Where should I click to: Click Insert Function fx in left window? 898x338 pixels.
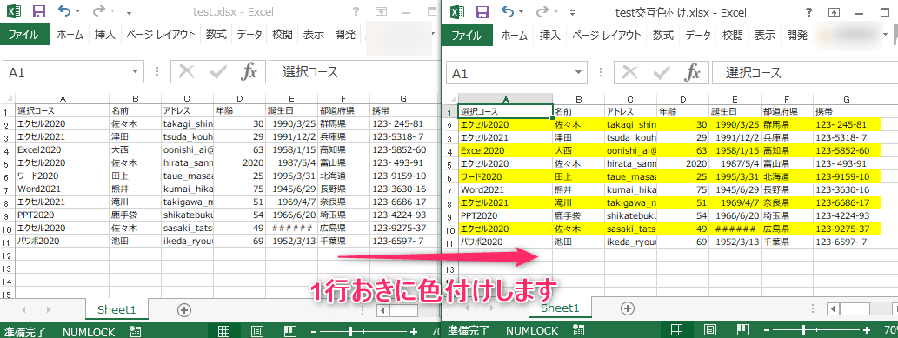tap(249, 72)
